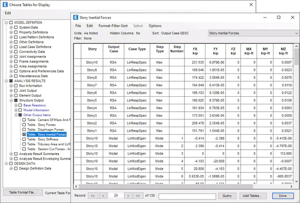Screen dimensions: 300x203
Task: Check the Table: Story Forces checkbox
Action: [x=24, y=125]
